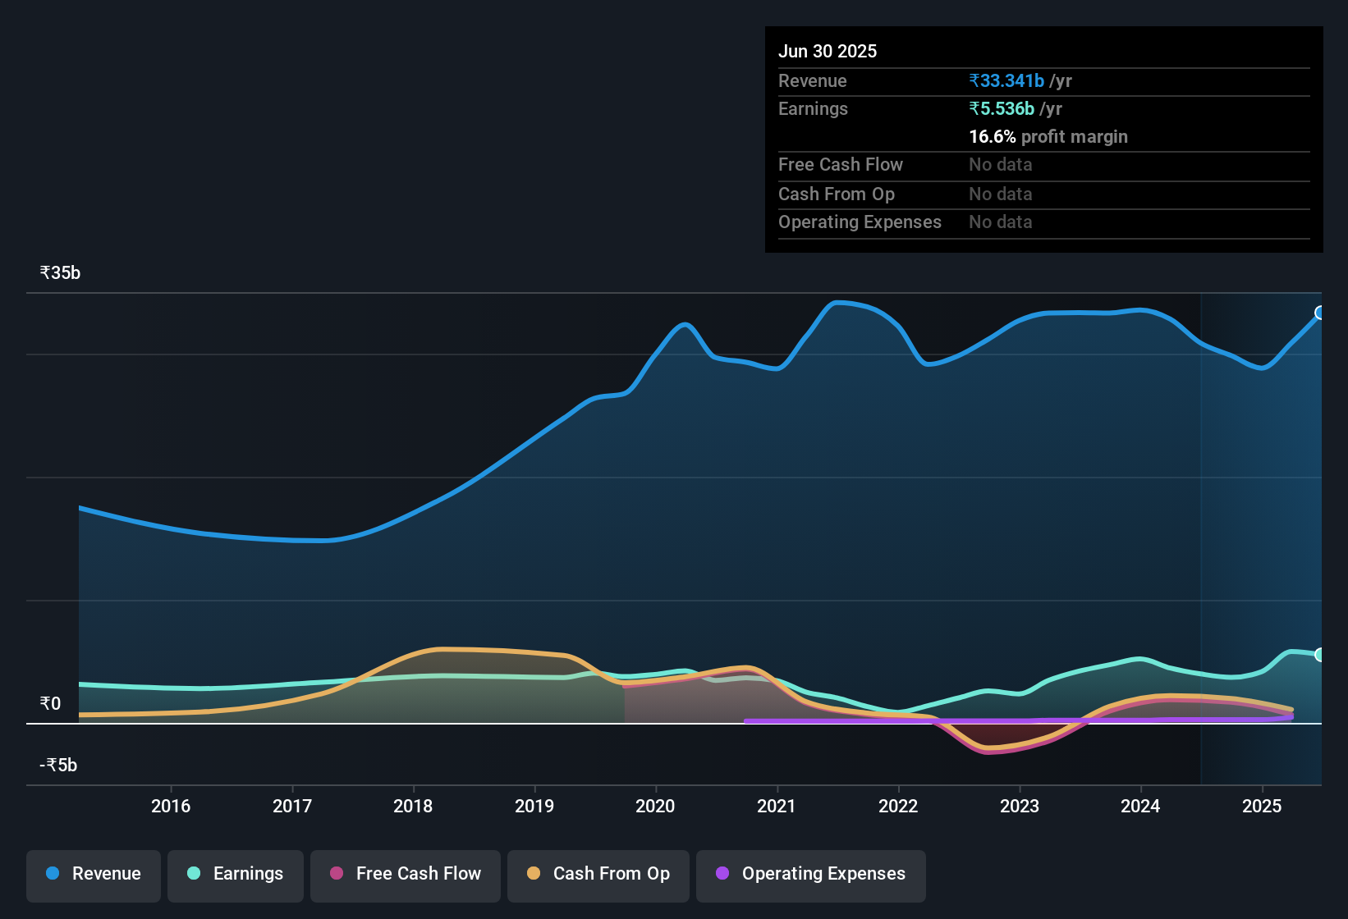The width and height of the screenshot is (1348, 919).
Task: Click the rupee symbol on the ₹35b axis label
Action: (45, 272)
